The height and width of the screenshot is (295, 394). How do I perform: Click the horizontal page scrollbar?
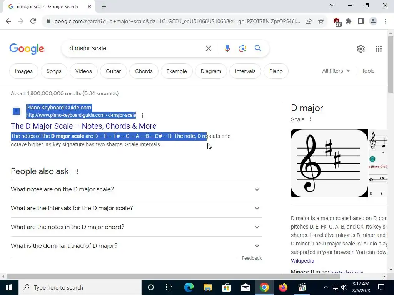[x=173, y=277]
